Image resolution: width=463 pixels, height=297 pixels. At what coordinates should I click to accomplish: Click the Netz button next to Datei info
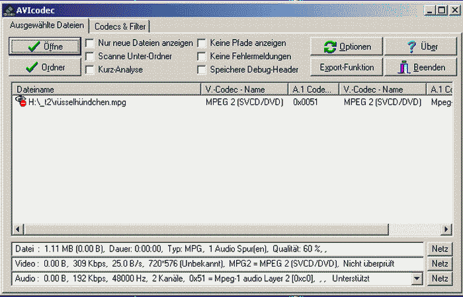click(x=441, y=249)
